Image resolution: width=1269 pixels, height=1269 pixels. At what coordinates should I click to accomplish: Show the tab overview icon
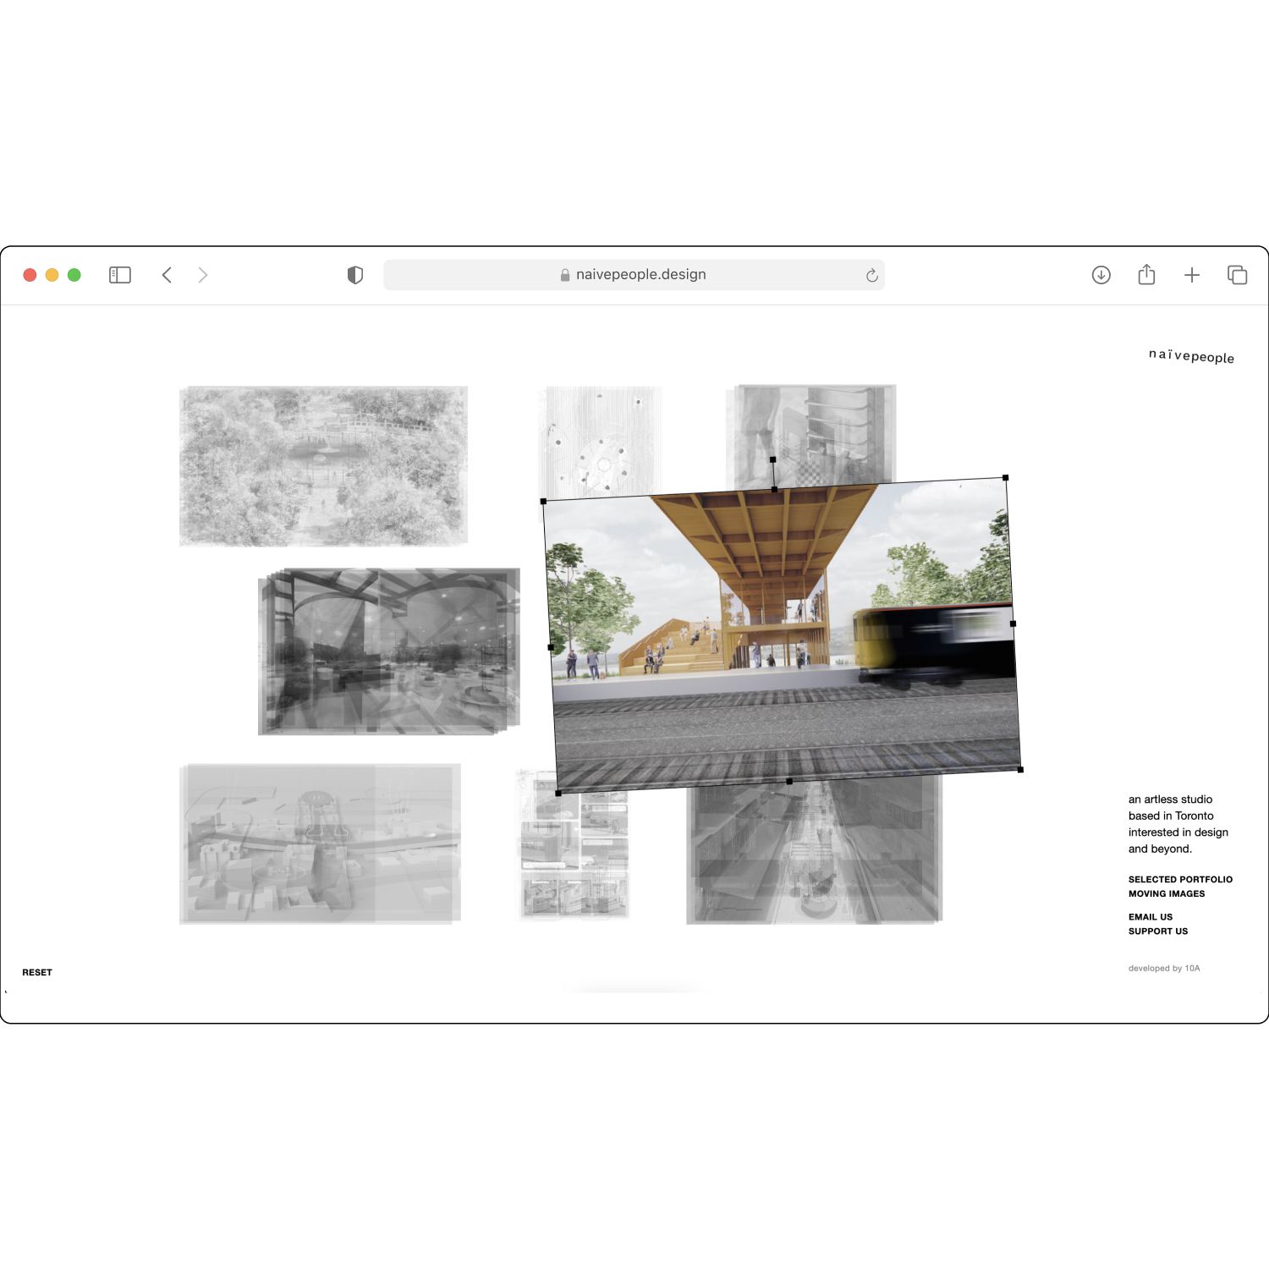[1237, 275]
